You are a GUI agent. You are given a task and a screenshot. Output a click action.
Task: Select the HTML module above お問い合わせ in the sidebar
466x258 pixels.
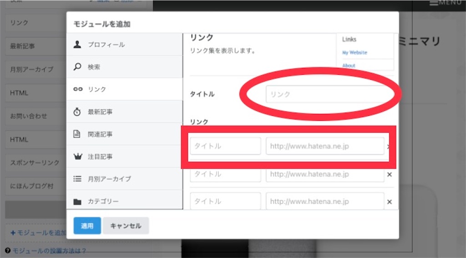(35, 93)
